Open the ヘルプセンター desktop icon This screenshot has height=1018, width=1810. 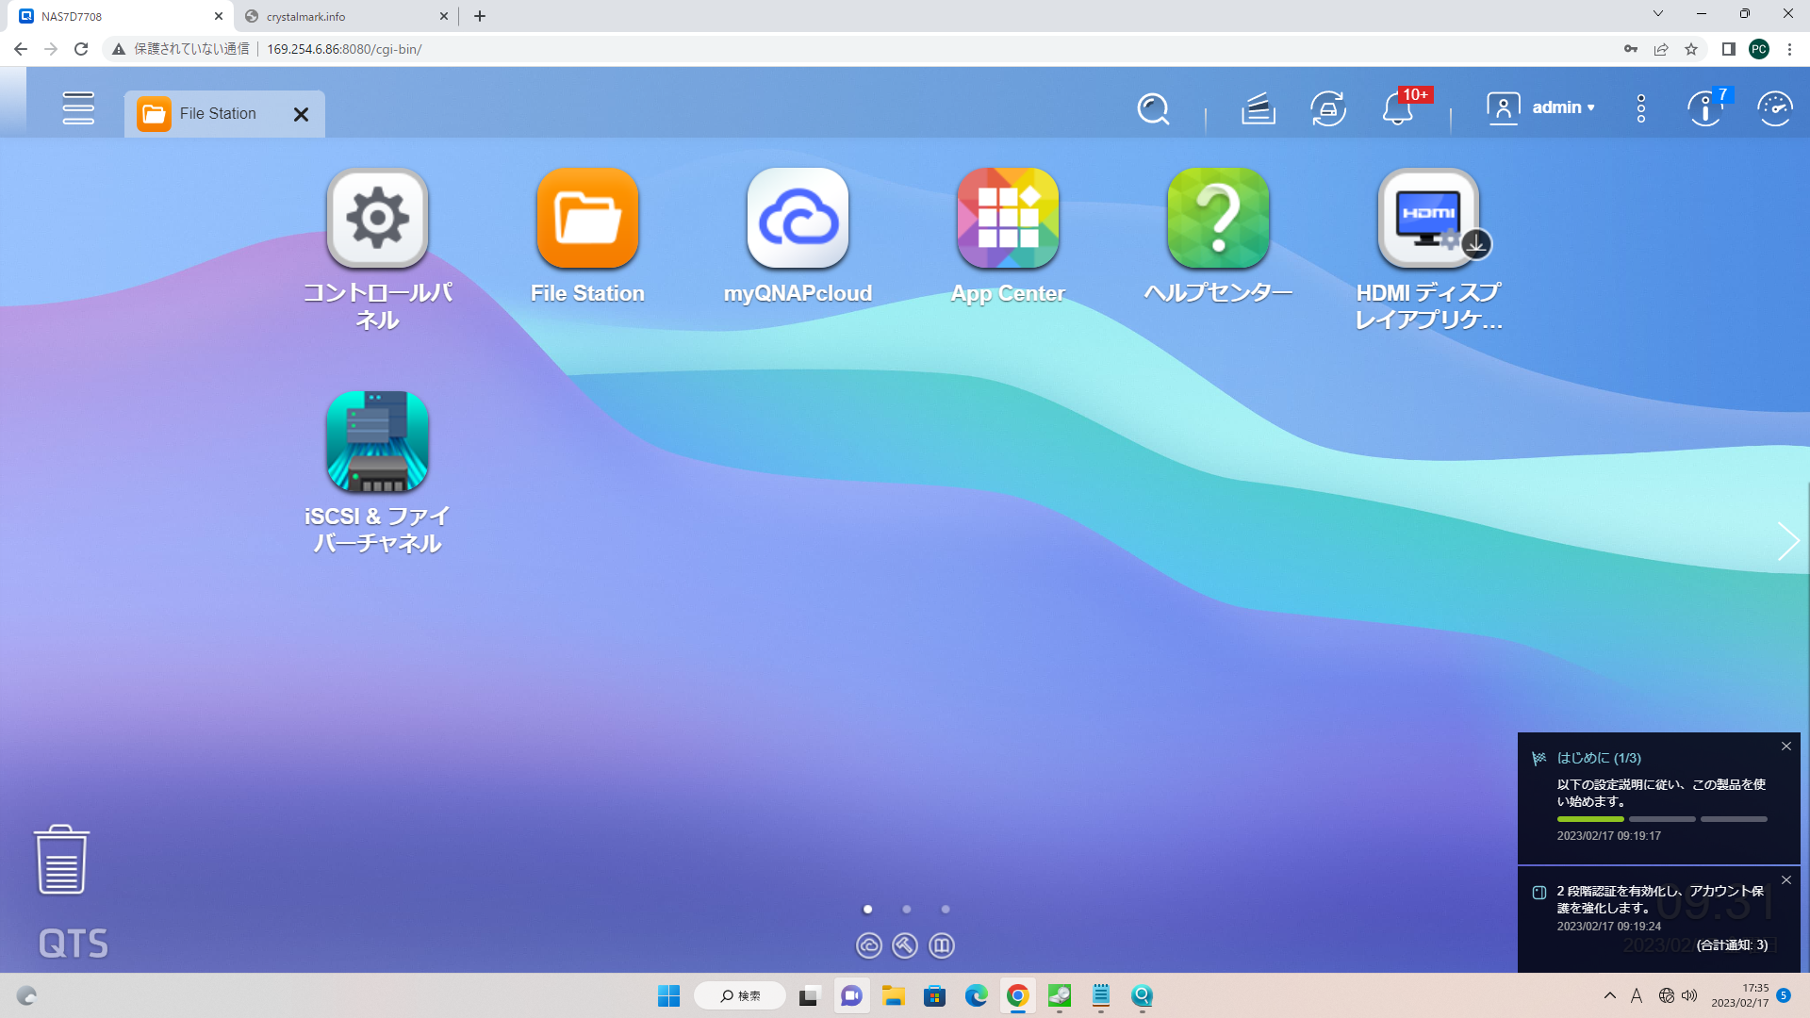1219,218
